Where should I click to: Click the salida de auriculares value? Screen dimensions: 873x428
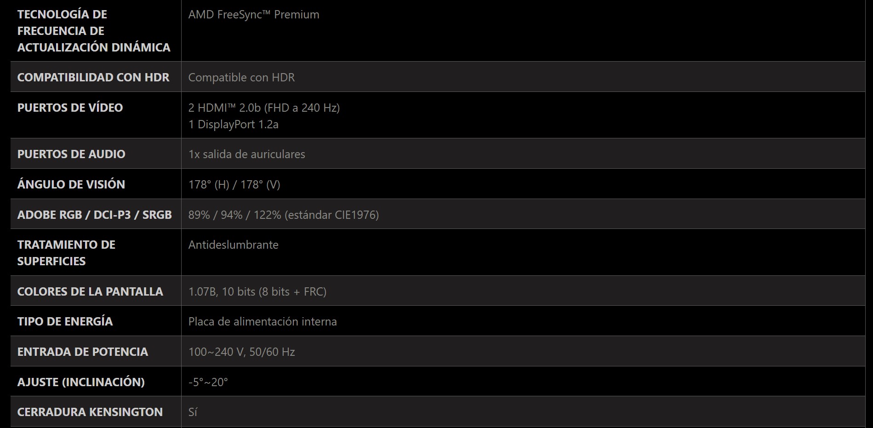click(246, 154)
